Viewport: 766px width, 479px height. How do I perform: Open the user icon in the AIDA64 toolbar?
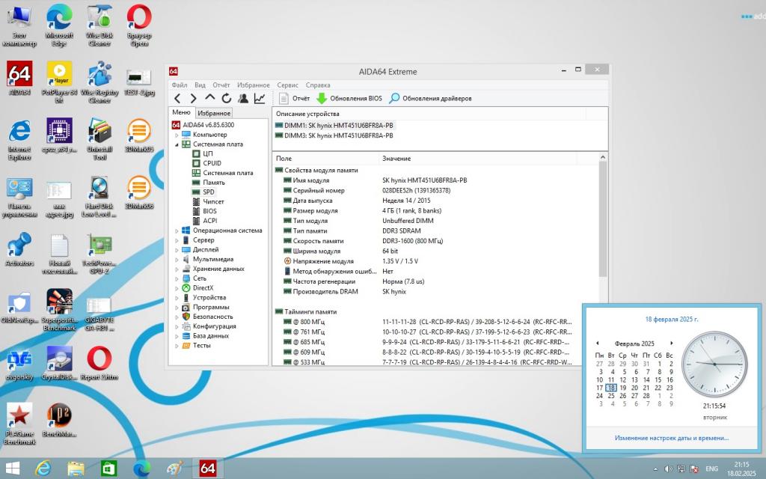243,98
